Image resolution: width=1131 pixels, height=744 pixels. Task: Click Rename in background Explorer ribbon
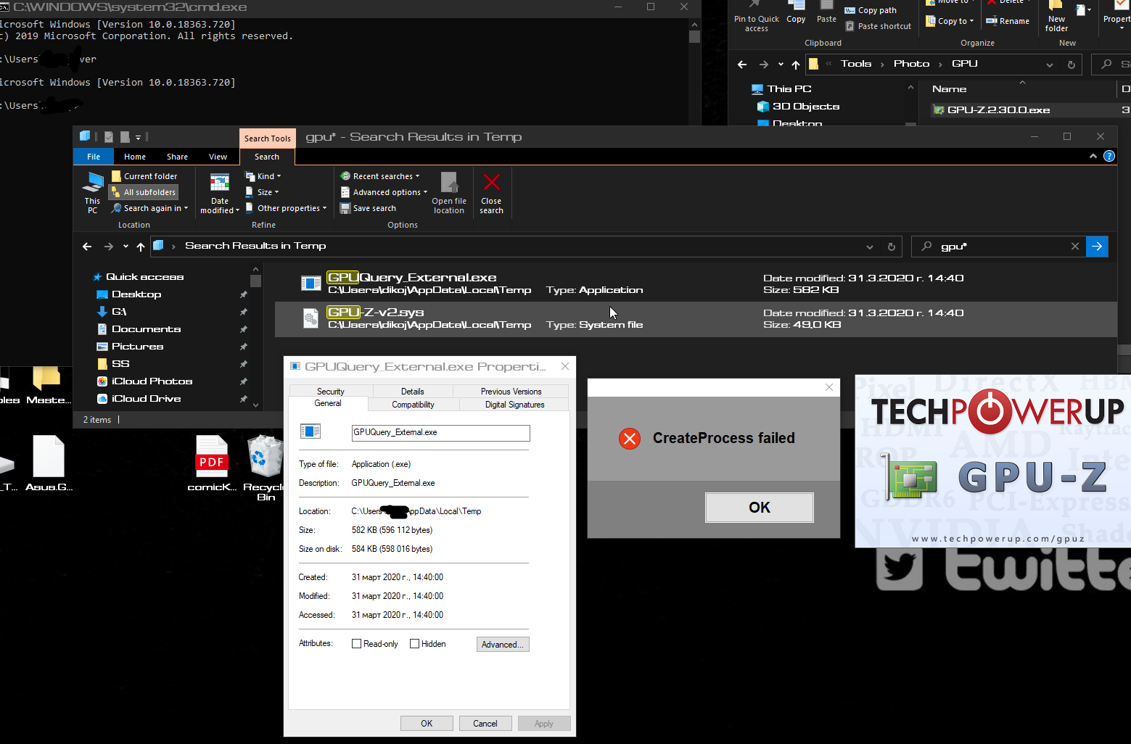click(1008, 21)
